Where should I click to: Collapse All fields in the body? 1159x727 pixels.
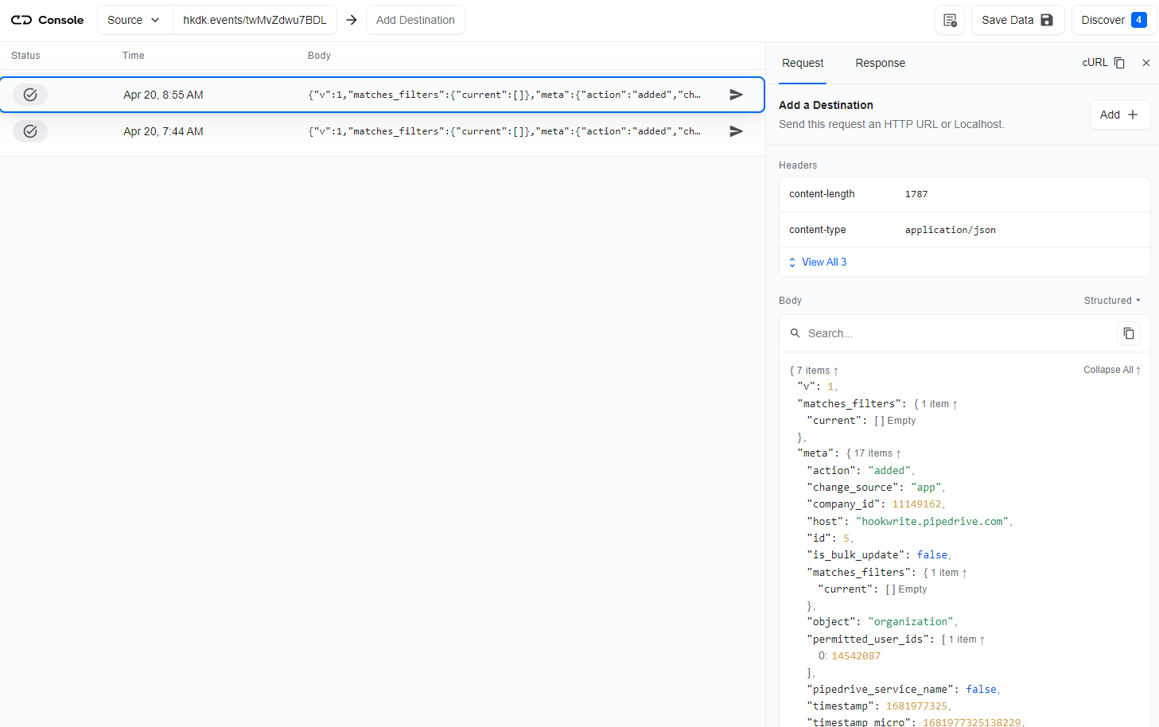point(1110,369)
